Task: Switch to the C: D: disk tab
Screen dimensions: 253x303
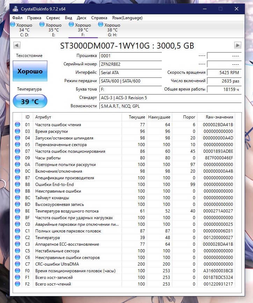Action: pyautogui.click(x=24, y=30)
